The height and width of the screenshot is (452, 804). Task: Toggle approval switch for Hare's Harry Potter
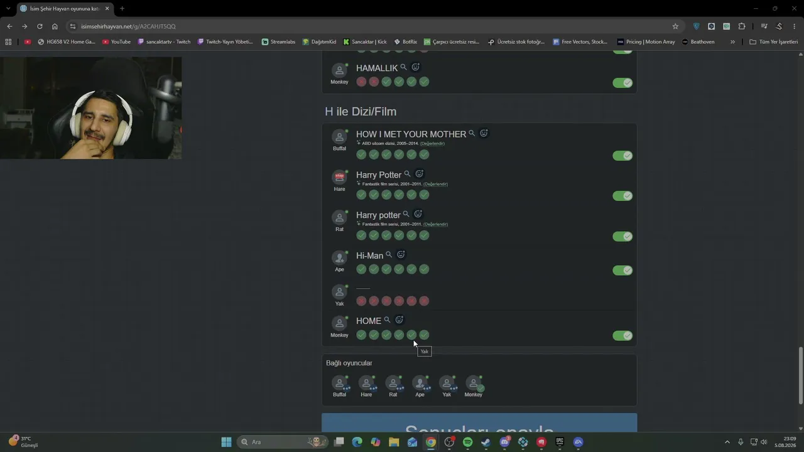tap(622, 196)
